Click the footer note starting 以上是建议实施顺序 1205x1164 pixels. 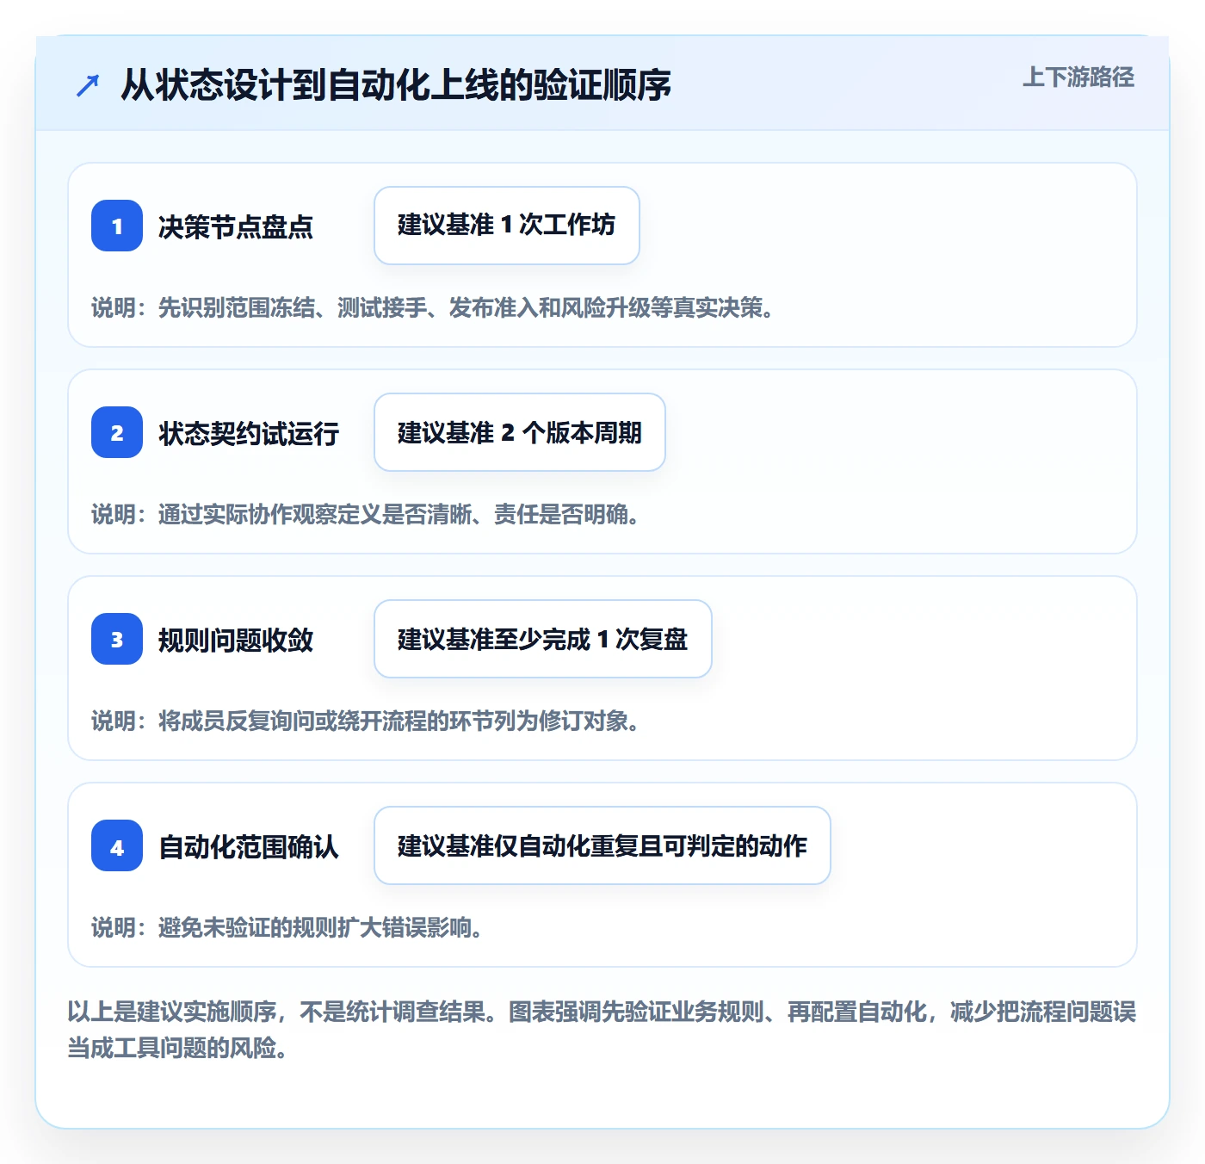pyautogui.click(x=602, y=1029)
